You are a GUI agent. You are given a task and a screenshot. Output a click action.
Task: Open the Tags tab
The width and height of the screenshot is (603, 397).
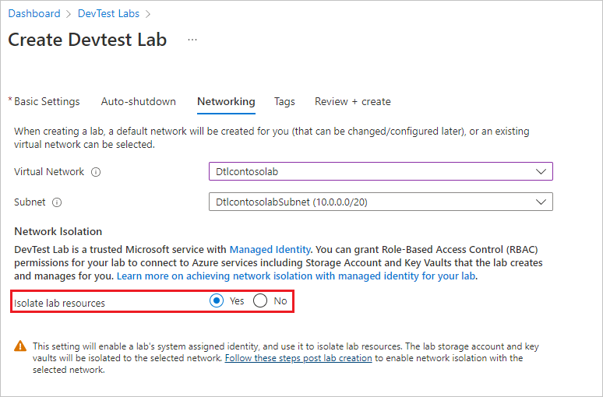[x=284, y=101]
